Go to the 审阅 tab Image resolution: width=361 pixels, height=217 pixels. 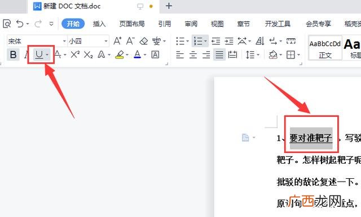pyautogui.click(x=191, y=24)
